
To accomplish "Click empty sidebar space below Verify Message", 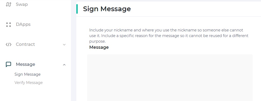I will [35, 93].
